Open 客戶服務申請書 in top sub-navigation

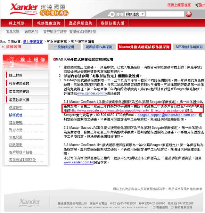click(55, 31)
